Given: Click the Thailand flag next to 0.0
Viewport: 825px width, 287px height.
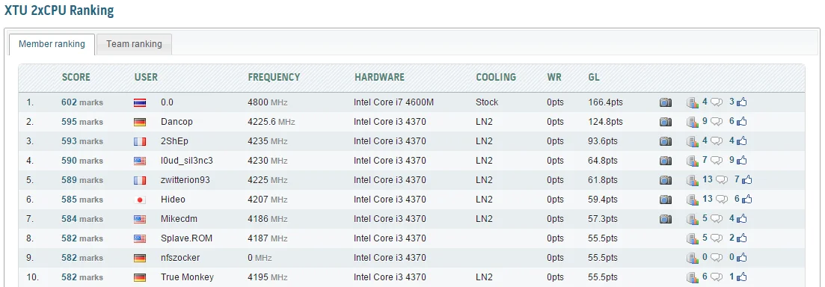Looking at the screenshot, I should point(140,102).
